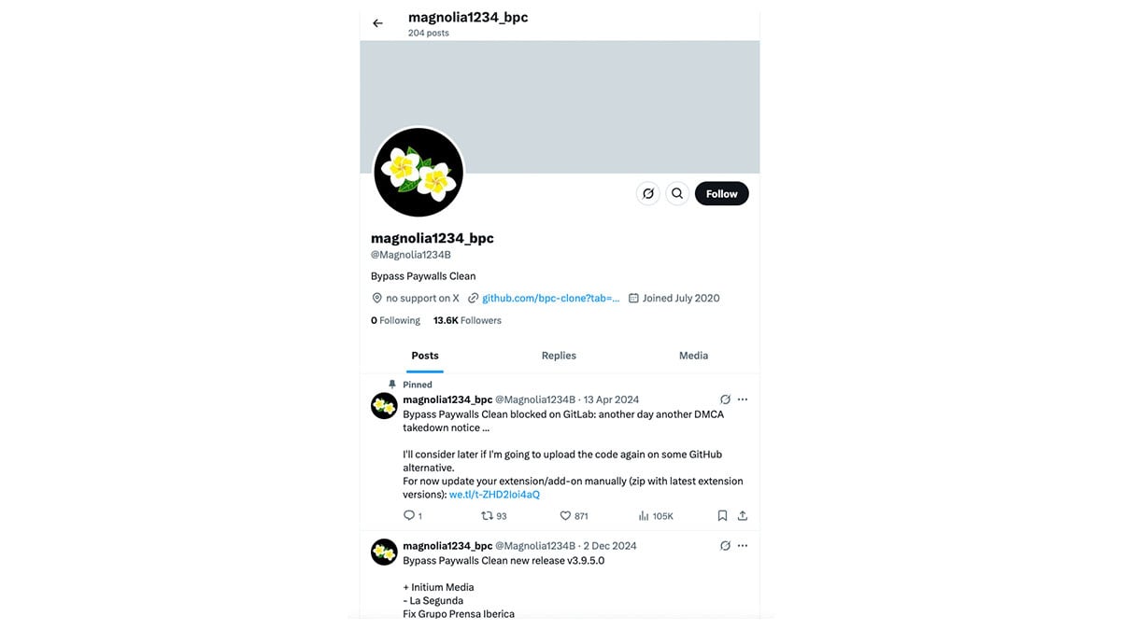The width and height of the screenshot is (1121, 630).
Task: Bookmark the pinned GitLab post
Action: 722,515
